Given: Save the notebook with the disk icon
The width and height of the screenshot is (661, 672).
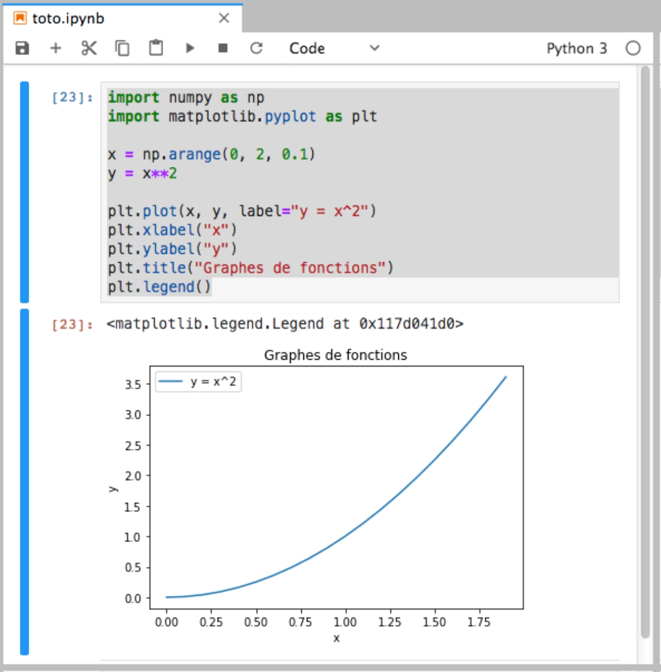Looking at the screenshot, I should pyautogui.click(x=22, y=48).
